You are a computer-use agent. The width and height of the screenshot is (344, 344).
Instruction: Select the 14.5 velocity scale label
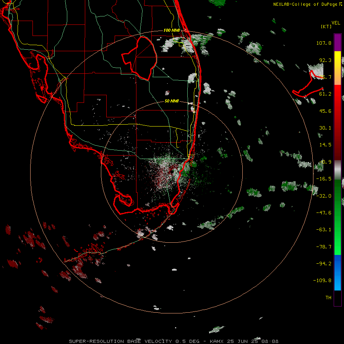pos(325,145)
